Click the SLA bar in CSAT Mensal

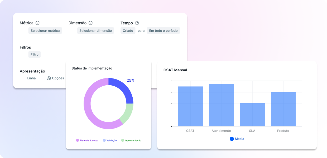point(252,114)
